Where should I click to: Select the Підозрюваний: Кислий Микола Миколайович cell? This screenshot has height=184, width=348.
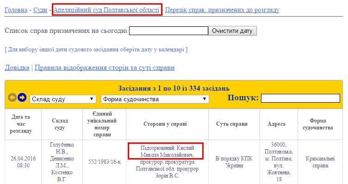coord(167,162)
